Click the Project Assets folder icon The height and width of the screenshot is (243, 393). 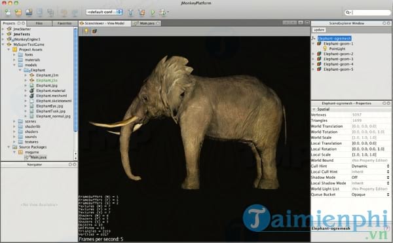pos(15,50)
